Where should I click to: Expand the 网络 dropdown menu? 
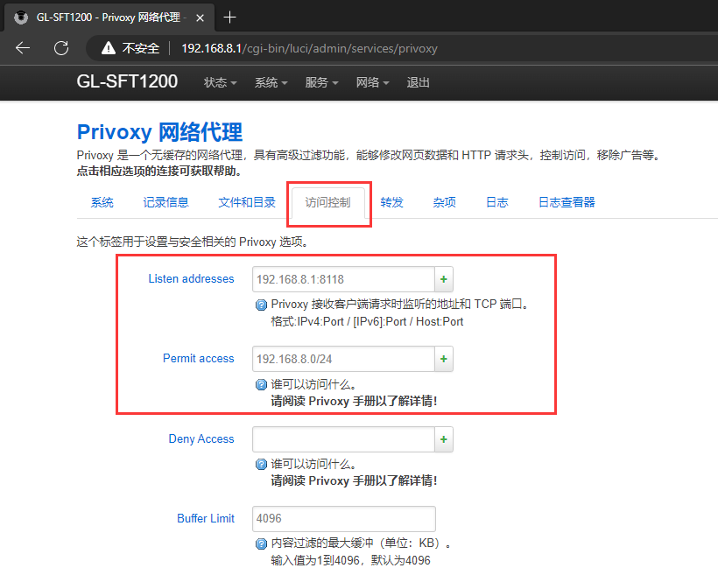[x=372, y=82]
